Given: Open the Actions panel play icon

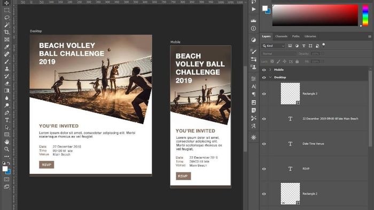Looking at the screenshot, I should pos(254,9).
